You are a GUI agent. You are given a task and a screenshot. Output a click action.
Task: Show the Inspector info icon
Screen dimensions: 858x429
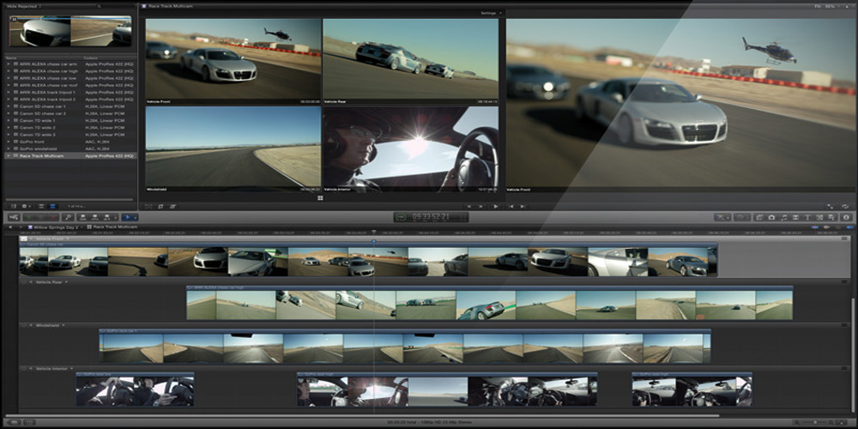tap(845, 218)
